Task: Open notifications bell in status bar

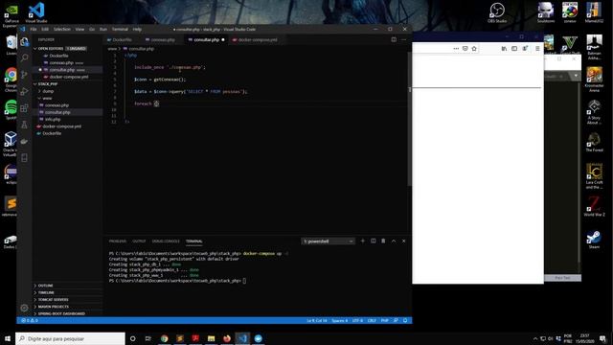Action: coord(405,320)
